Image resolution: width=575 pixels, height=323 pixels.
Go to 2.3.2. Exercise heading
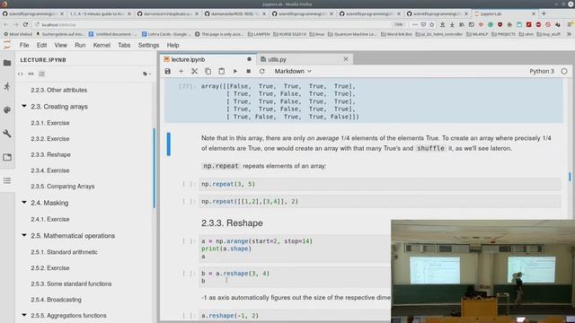coord(50,139)
